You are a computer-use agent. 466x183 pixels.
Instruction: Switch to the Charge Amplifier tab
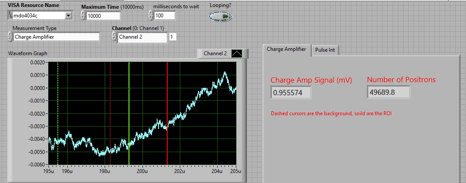(x=287, y=50)
